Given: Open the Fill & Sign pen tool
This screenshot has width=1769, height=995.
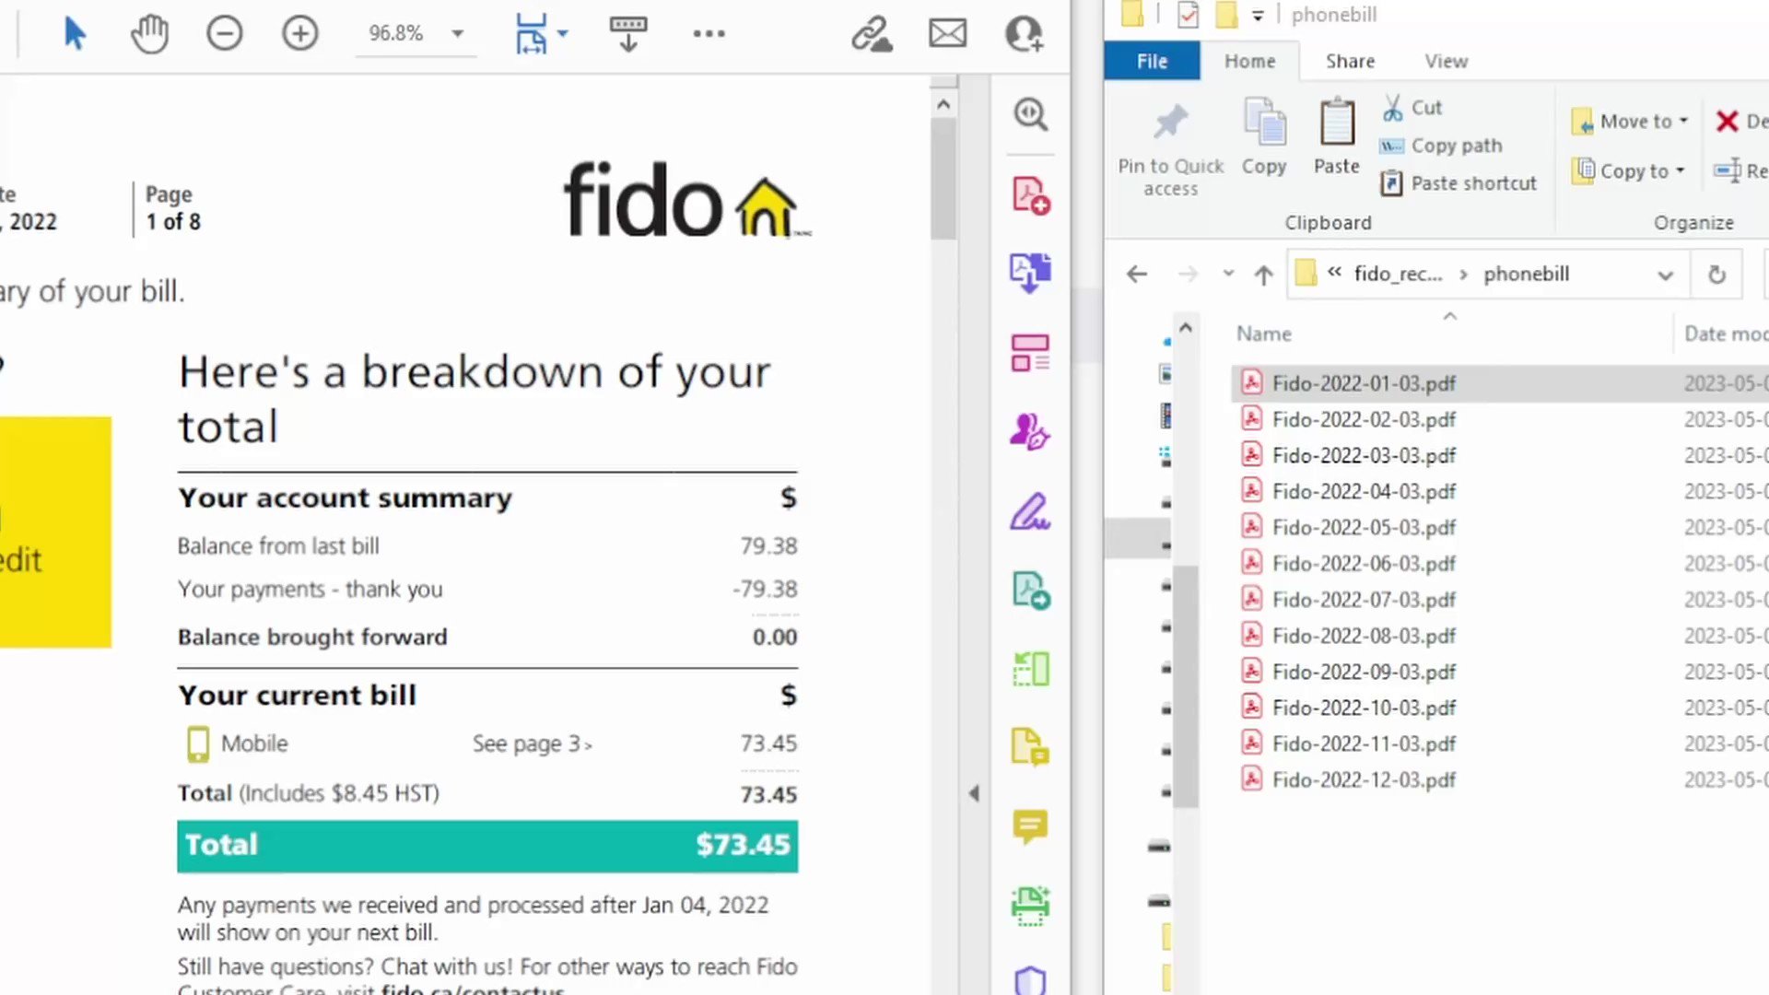Looking at the screenshot, I should [x=1030, y=511].
